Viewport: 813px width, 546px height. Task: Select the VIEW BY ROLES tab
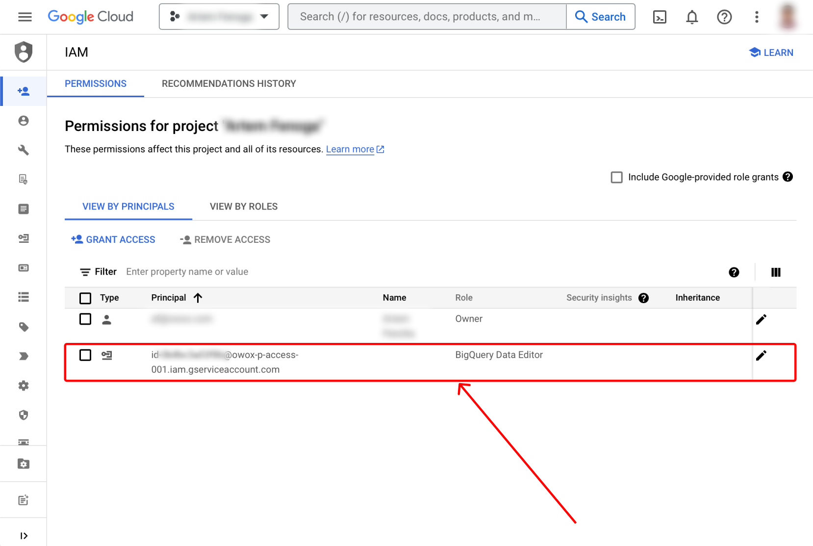pyautogui.click(x=244, y=207)
